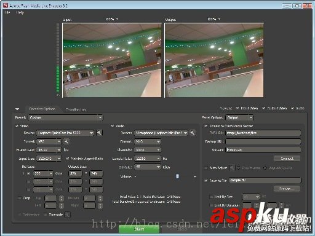Open the first video Bit Rate dropdown
The image size is (315, 236).
click(x=43, y=173)
